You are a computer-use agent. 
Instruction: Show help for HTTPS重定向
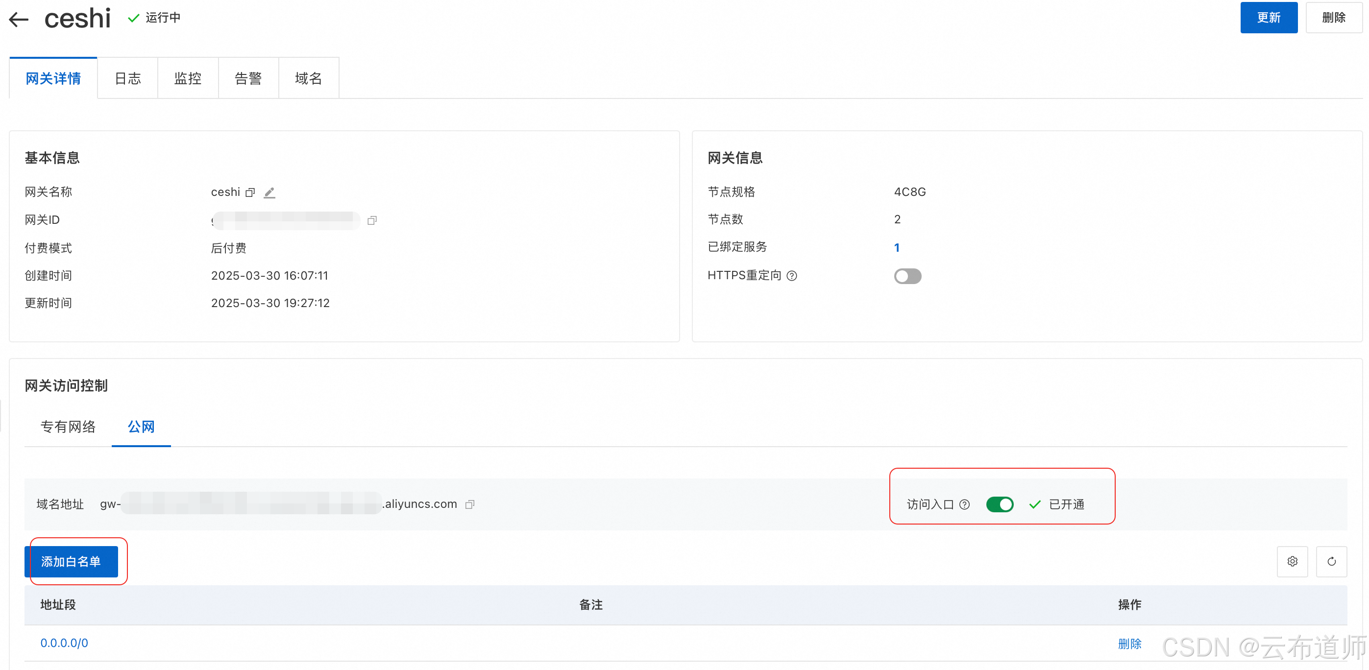click(x=792, y=276)
